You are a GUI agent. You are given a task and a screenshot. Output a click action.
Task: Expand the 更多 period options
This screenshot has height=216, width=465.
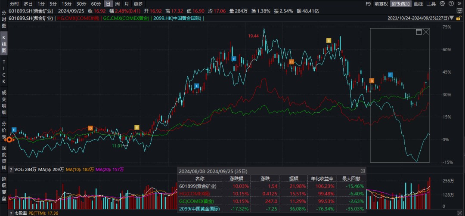click(138, 4)
